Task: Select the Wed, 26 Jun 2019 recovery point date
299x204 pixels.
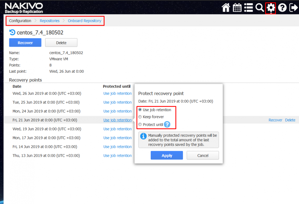Action: 47,94
